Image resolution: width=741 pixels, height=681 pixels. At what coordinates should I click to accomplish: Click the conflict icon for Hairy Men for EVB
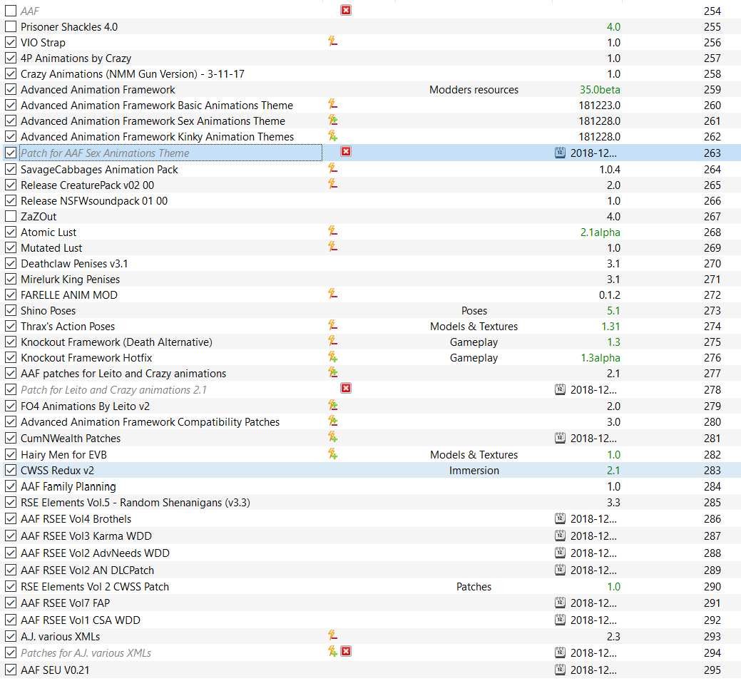332,454
